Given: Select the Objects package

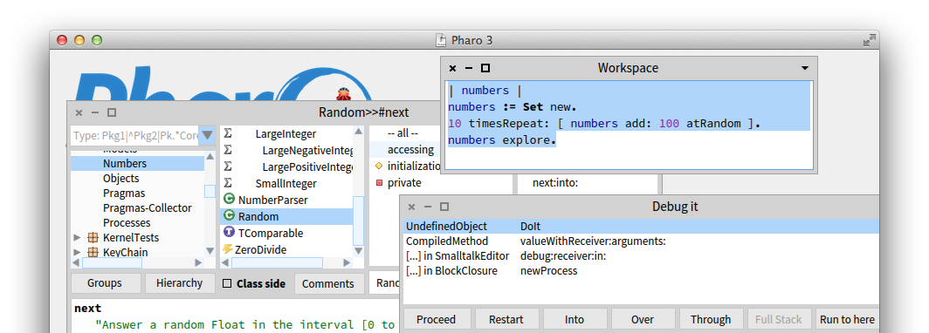Looking at the screenshot, I should point(137,179).
